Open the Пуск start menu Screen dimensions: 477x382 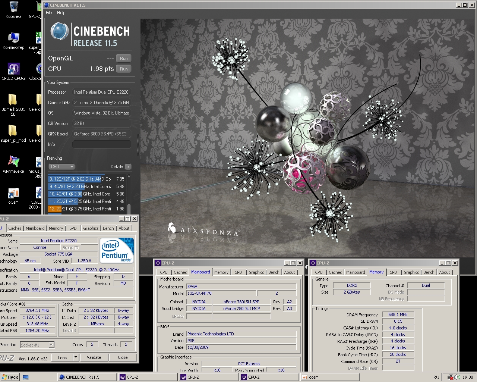coord(10,377)
